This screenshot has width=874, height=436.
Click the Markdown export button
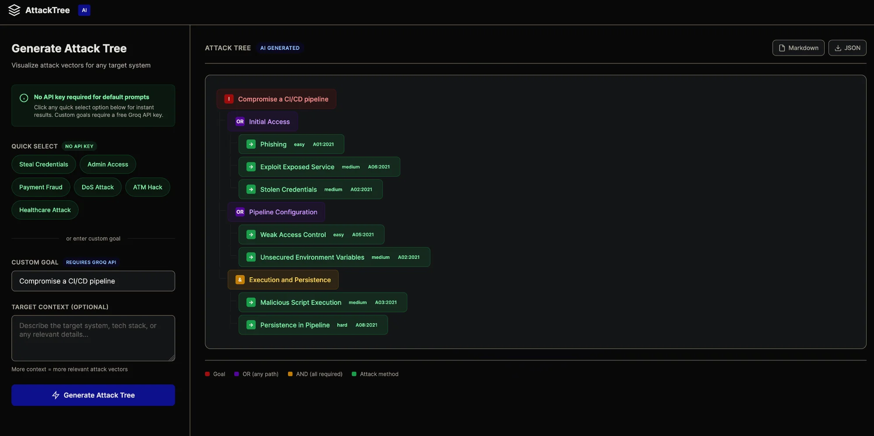click(x=798, y=48)
